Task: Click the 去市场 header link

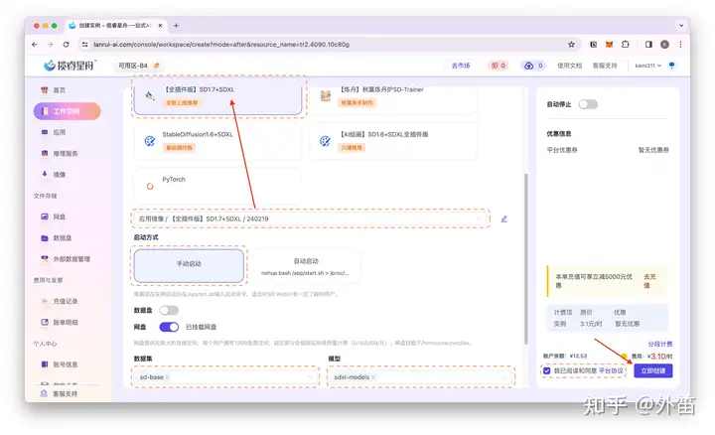Action: coord(461,66)
